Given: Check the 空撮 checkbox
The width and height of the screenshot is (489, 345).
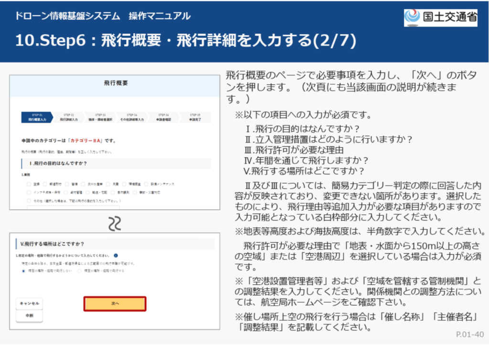Looking at the screenshot, I should 30,183.
